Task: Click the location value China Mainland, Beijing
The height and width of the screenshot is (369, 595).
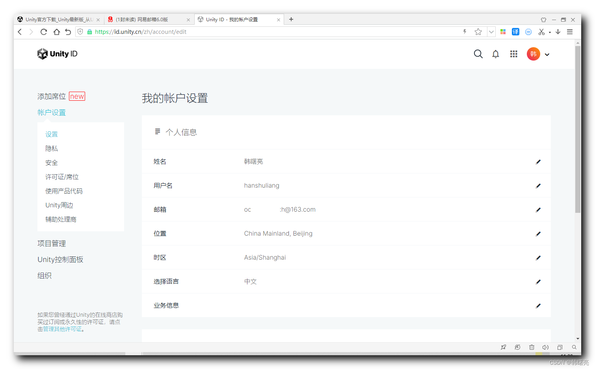Action: 278,234
